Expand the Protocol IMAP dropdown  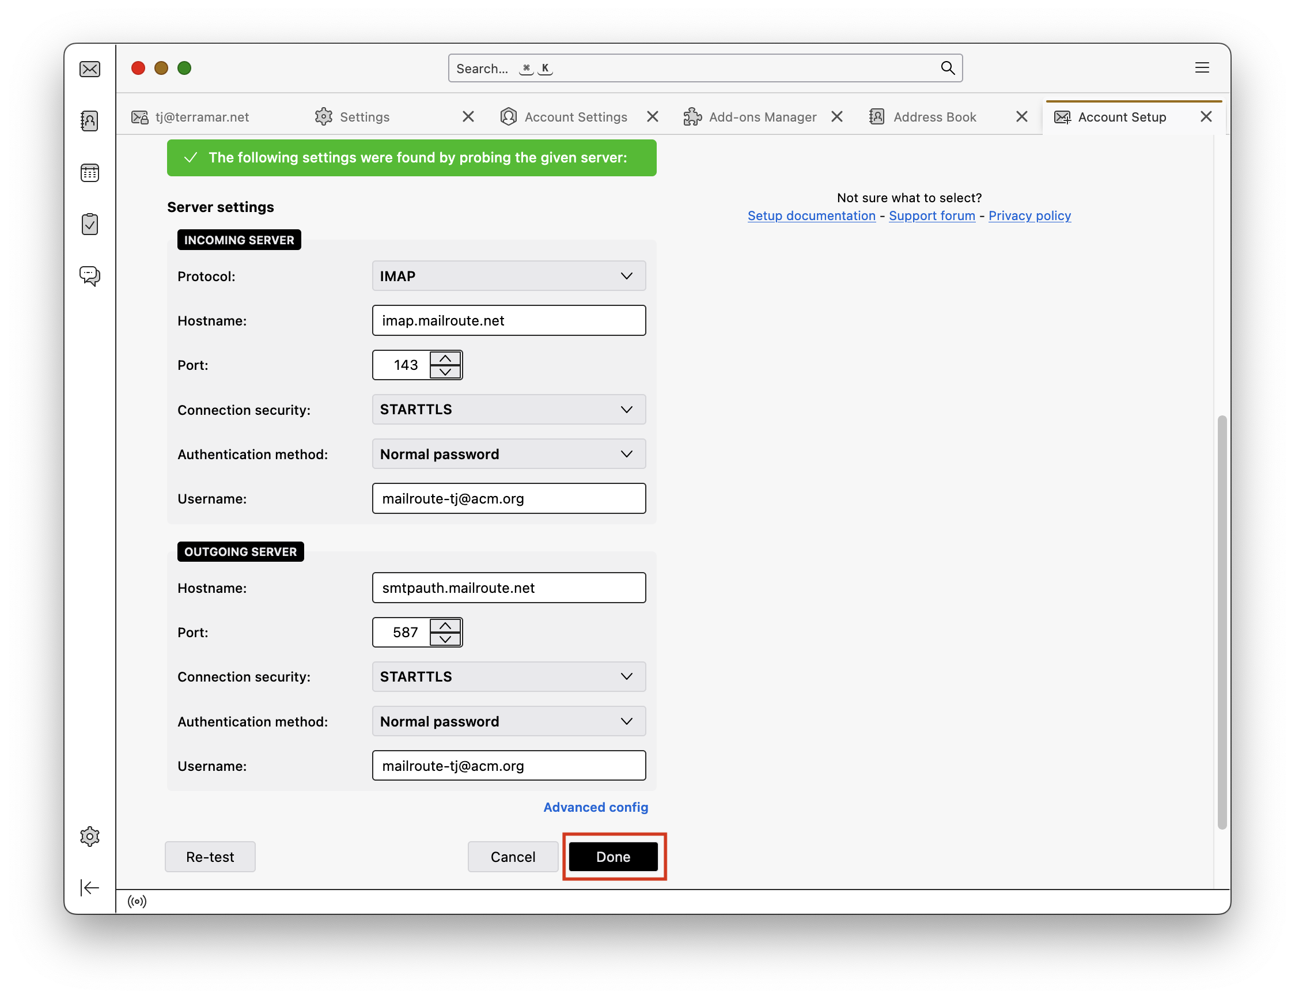(508, 277)
